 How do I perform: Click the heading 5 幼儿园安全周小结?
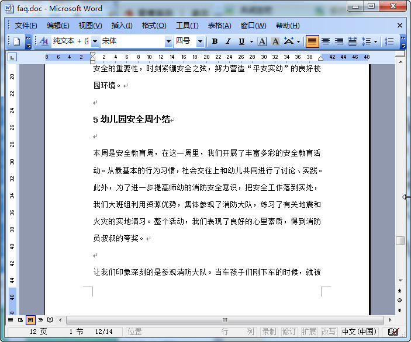pos(132,119)
